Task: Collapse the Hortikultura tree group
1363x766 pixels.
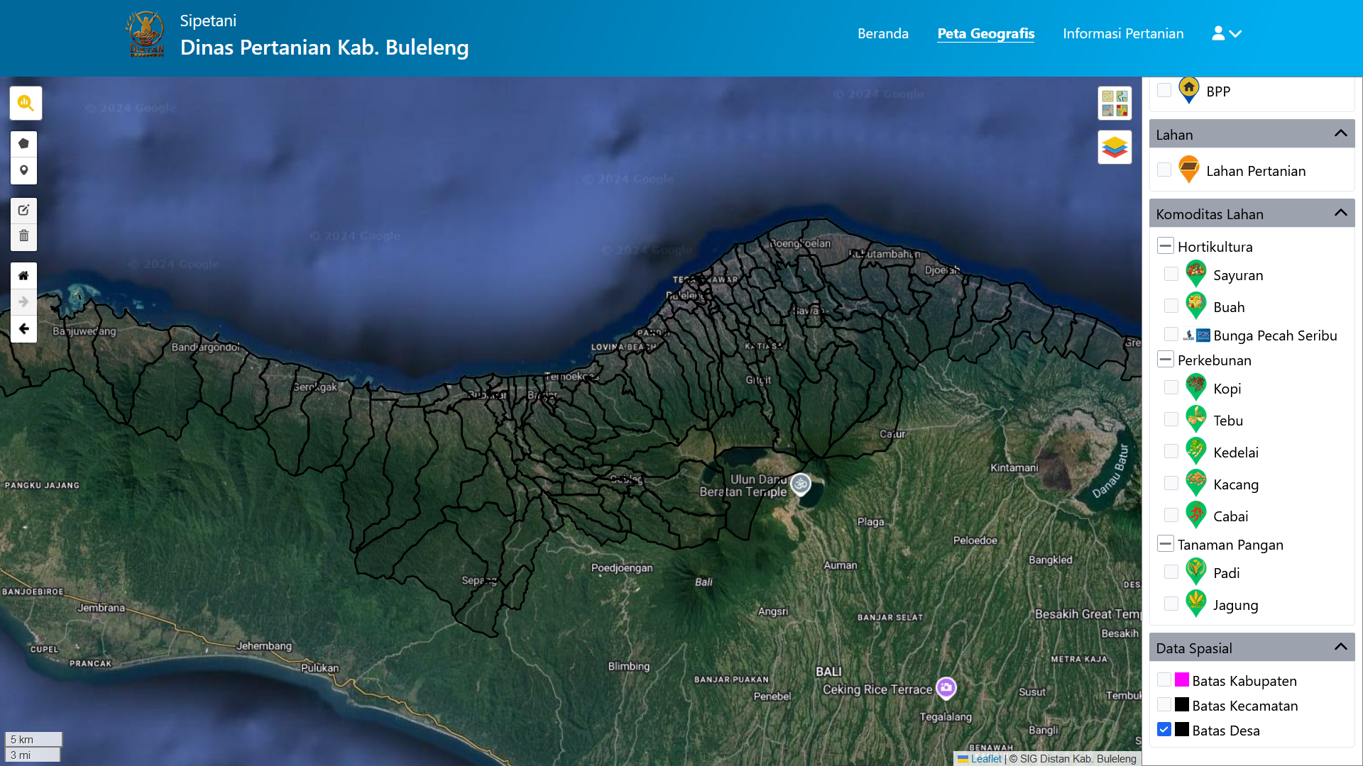Action: (1166, 245)
